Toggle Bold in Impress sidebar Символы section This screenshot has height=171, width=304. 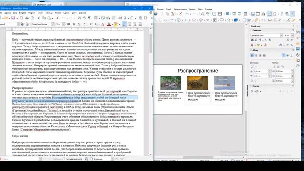pyautogui.click(x=252, y=40)
